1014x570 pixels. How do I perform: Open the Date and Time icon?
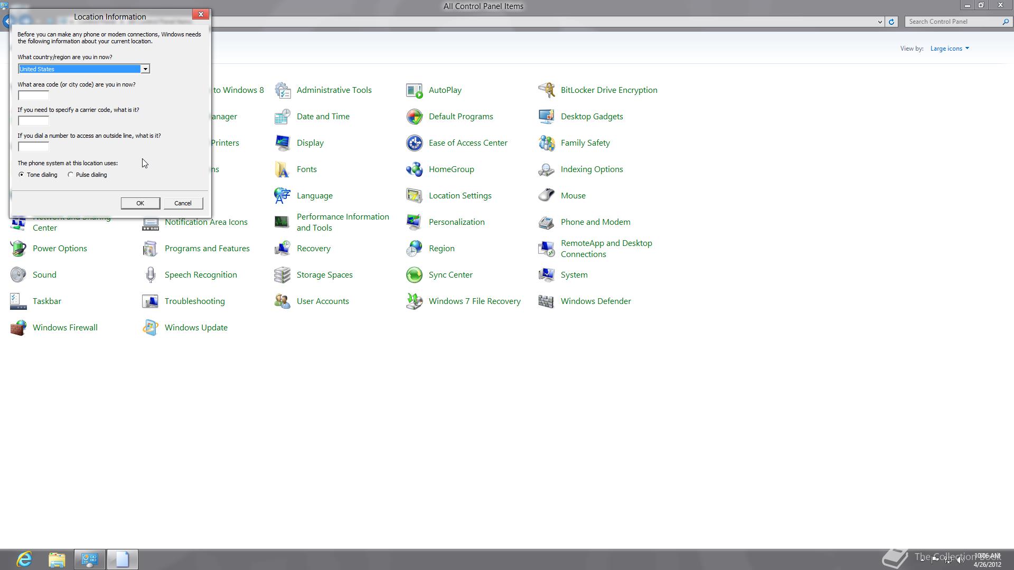pyautogui.click(x=283, y=117)
